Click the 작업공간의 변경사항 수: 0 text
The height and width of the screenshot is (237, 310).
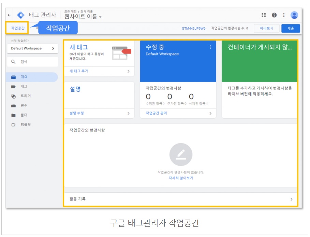click(230, 28)
